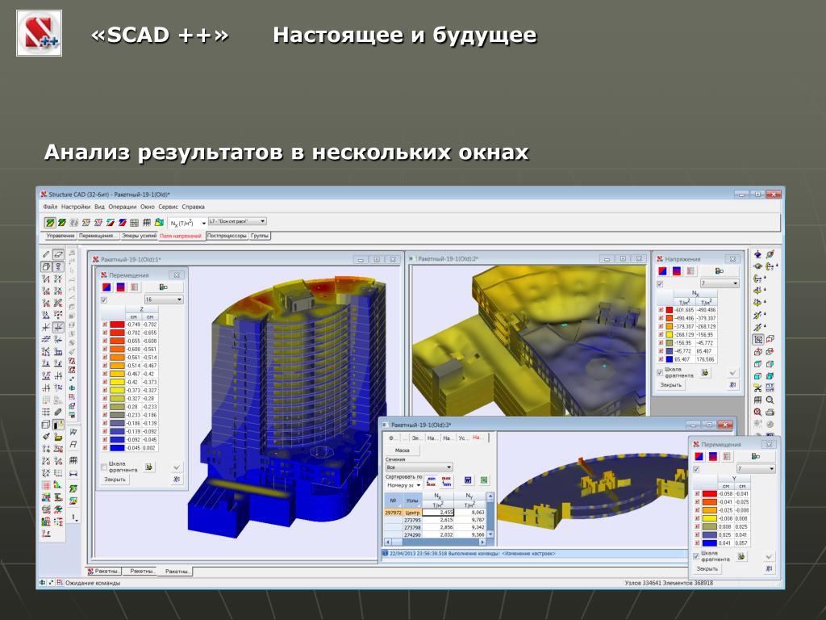
Task: Click the table's vertical scrollbar down arrow
Action: pos(490,534)
